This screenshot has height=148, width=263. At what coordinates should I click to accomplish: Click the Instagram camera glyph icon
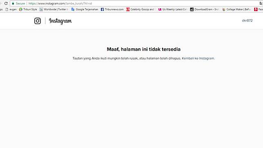point(38,21)
